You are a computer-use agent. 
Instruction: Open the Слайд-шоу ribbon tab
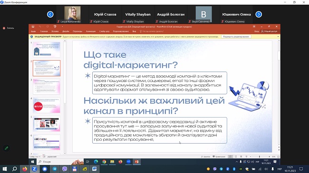(x=104, y=31)
